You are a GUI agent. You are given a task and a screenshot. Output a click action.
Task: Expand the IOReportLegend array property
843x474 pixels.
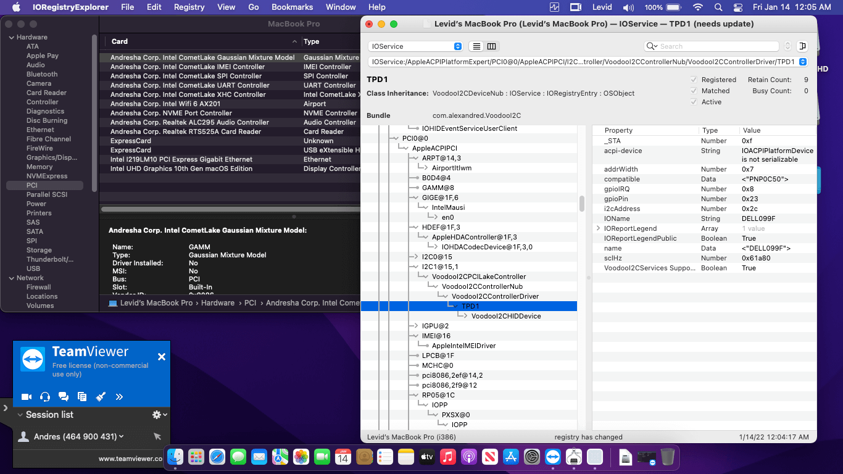click(x=598, y=228)
